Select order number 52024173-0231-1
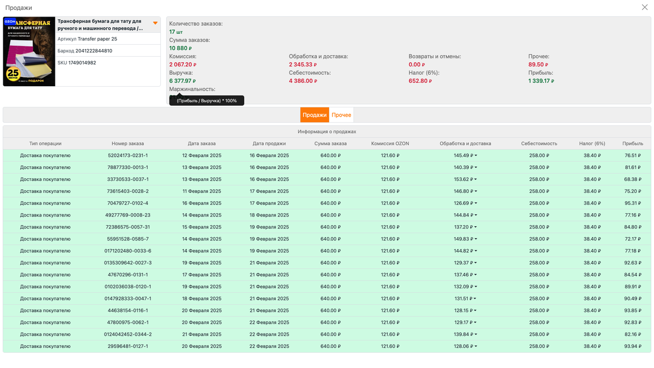Screen dimensions: 654x368 click(128, 155)
